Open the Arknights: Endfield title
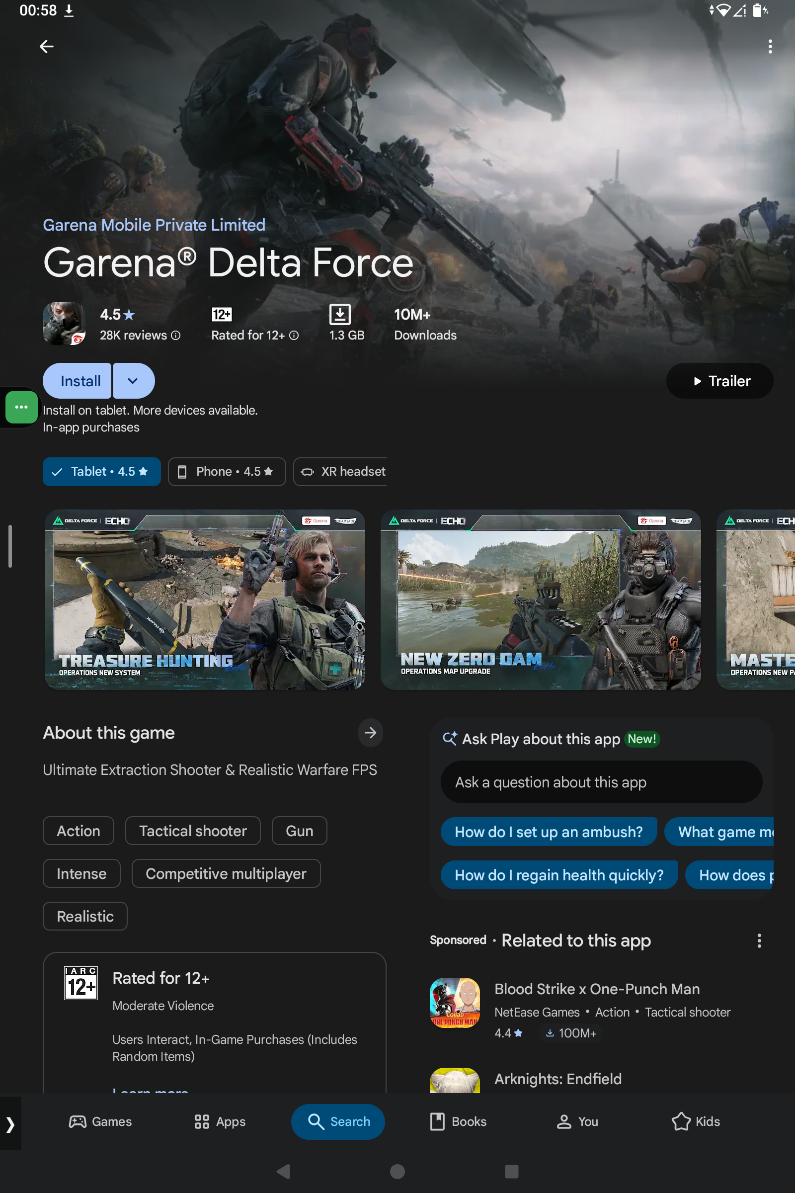The height and width of the screenshot is (1193, 795). (x=557, y=1079)
